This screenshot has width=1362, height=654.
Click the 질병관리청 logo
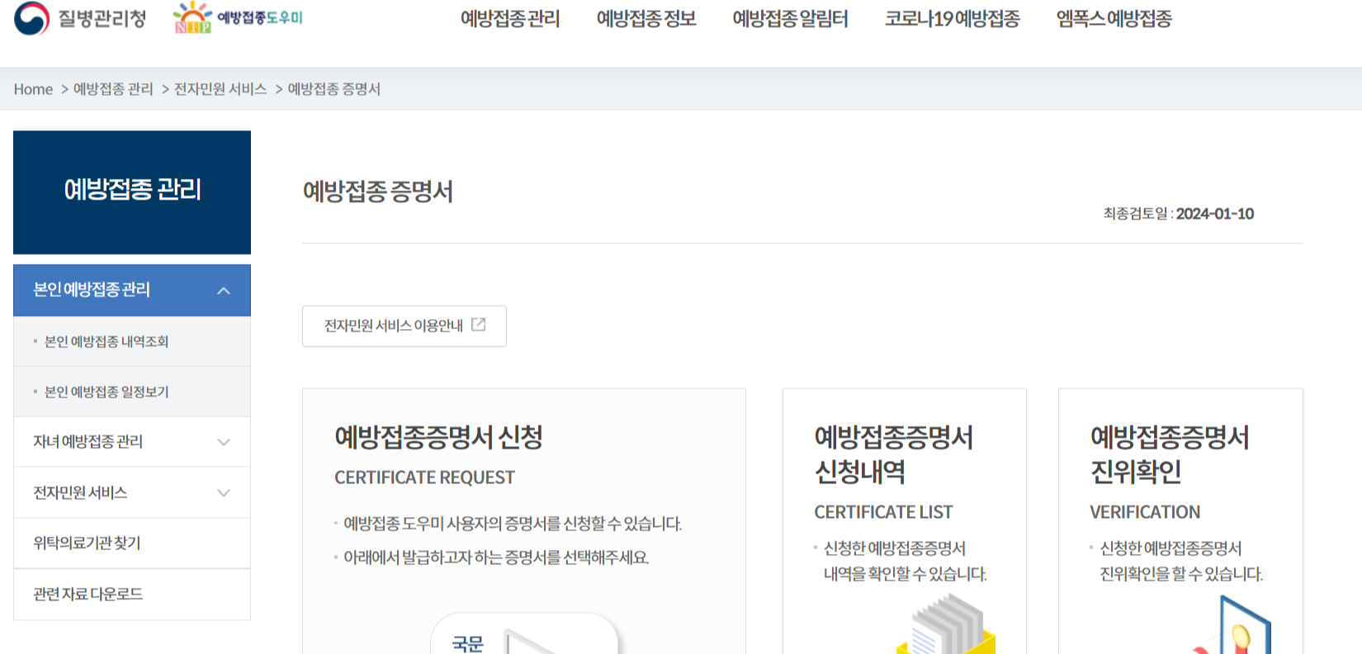click(80, 18)
